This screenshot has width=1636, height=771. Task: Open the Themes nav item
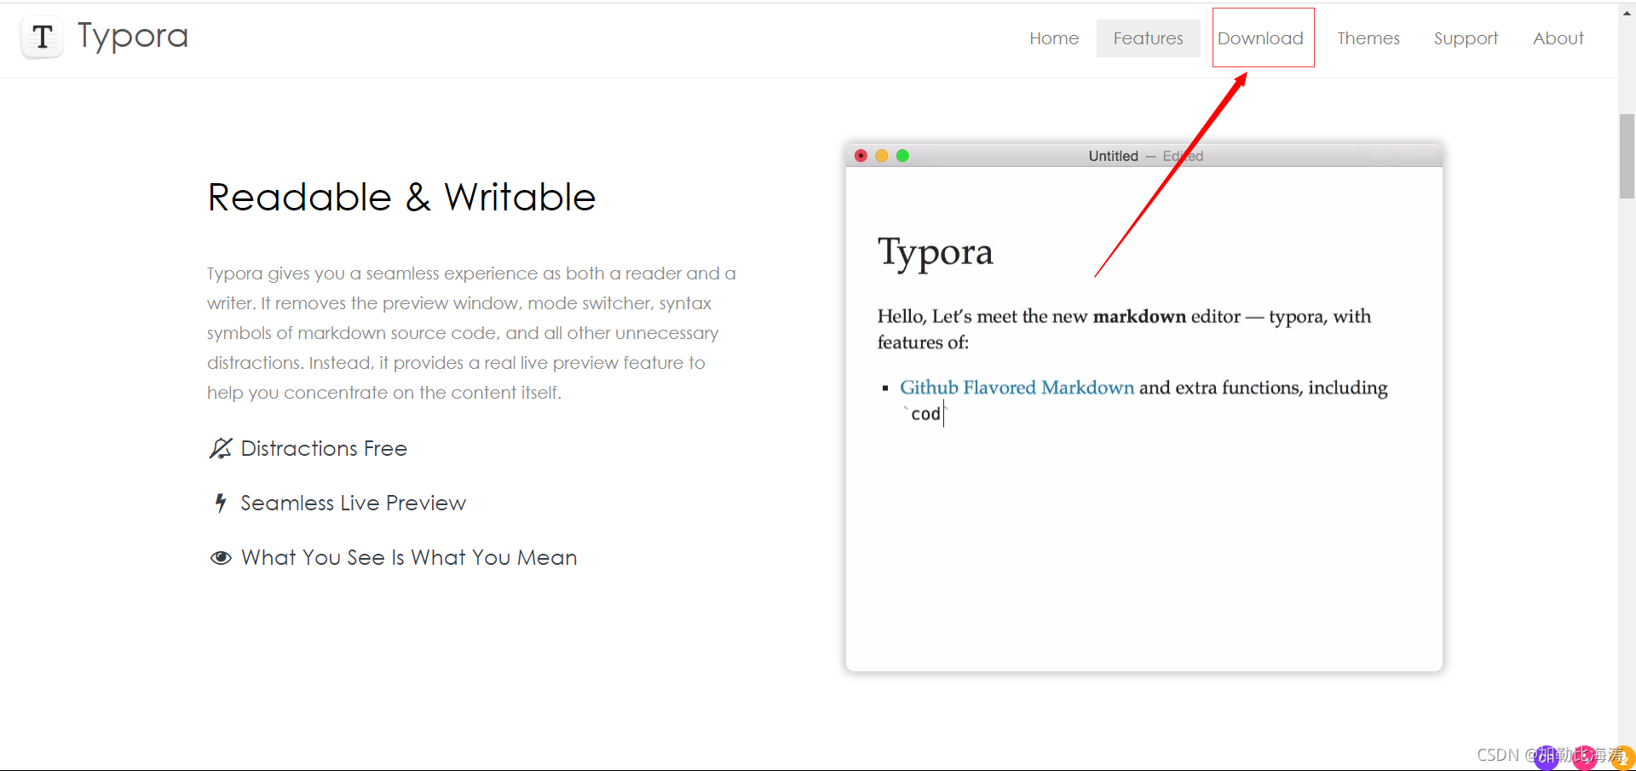[x=1368, y=38]
